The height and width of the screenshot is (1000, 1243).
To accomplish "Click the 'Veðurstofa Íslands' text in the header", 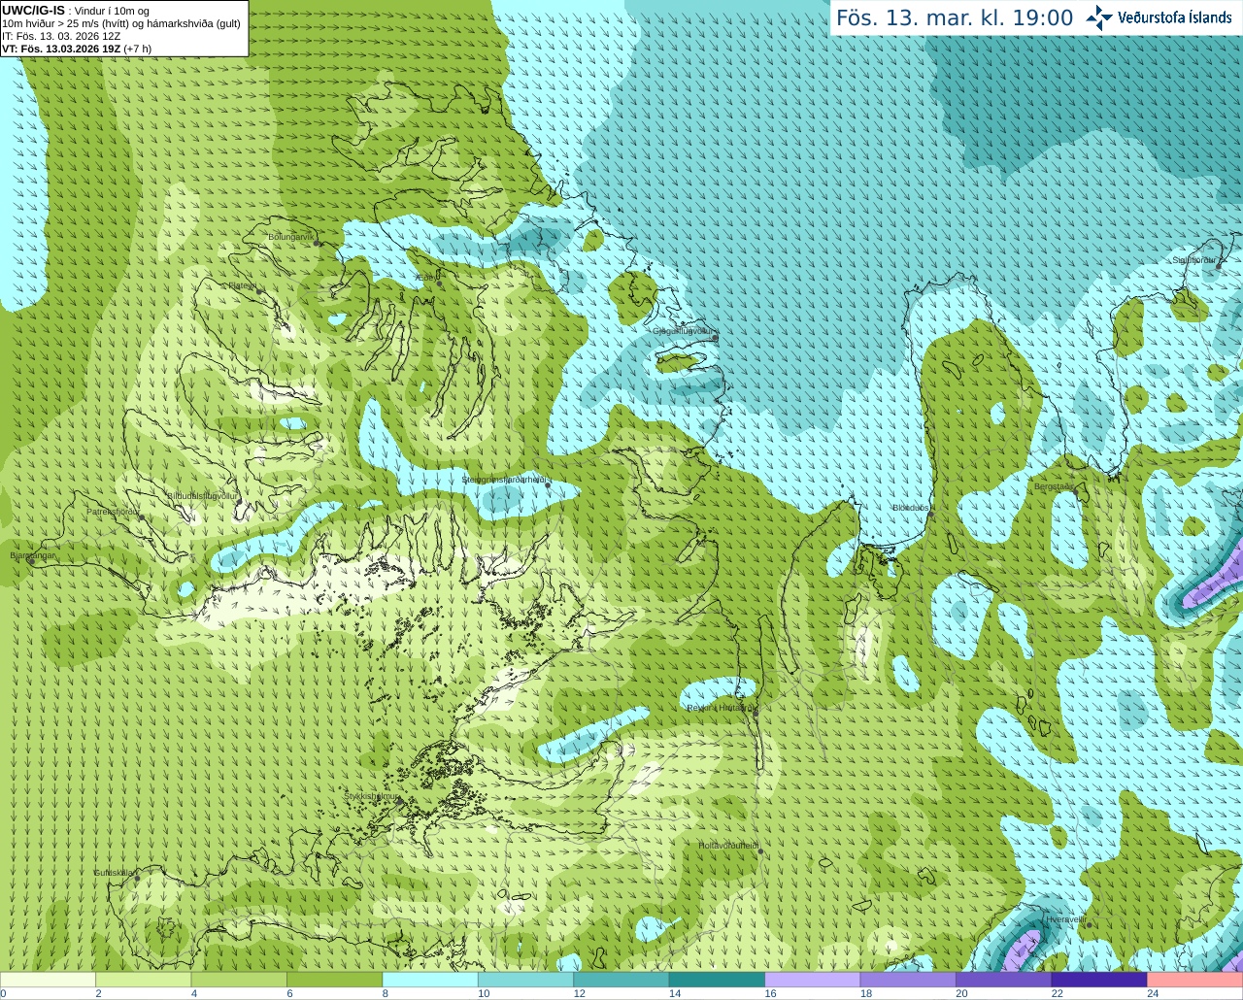I will click(x=1174, y=17).
